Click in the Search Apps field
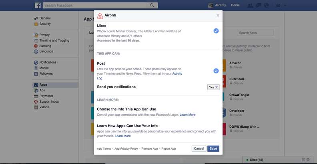 click(255, 33)
